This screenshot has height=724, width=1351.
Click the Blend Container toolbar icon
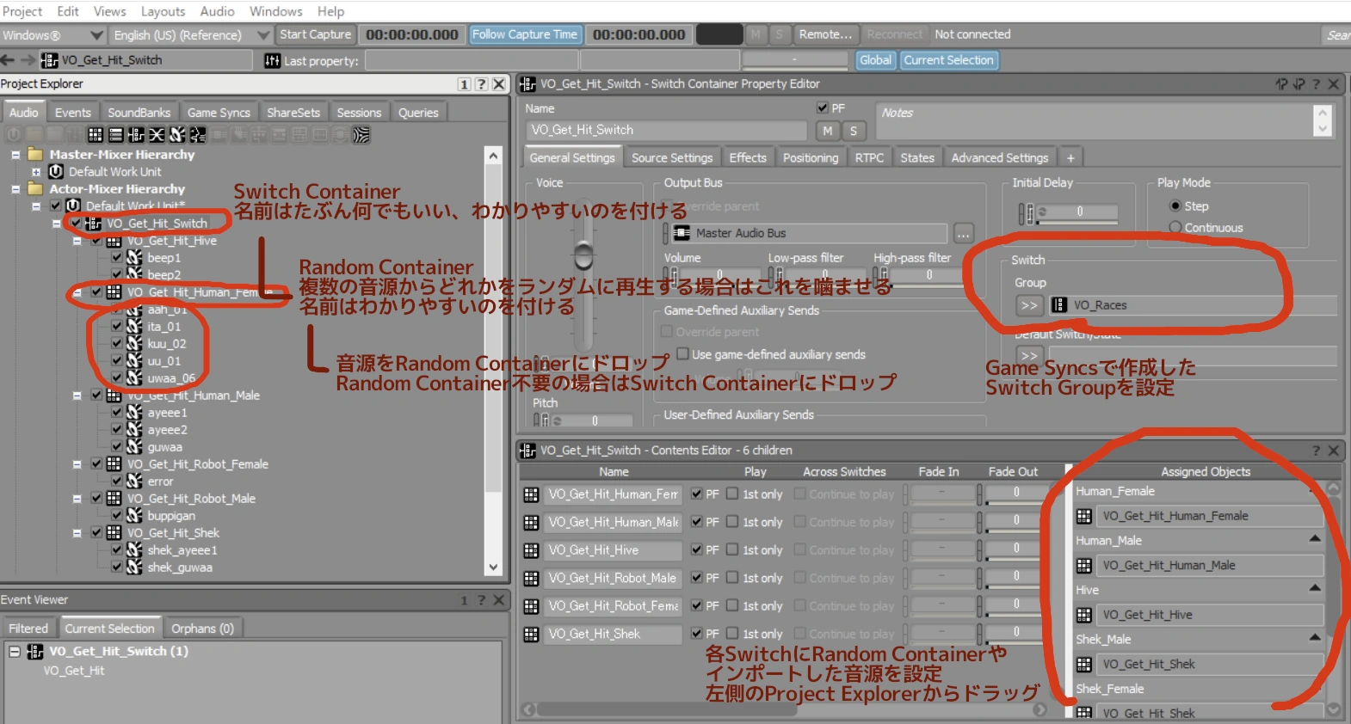(157, 134)
